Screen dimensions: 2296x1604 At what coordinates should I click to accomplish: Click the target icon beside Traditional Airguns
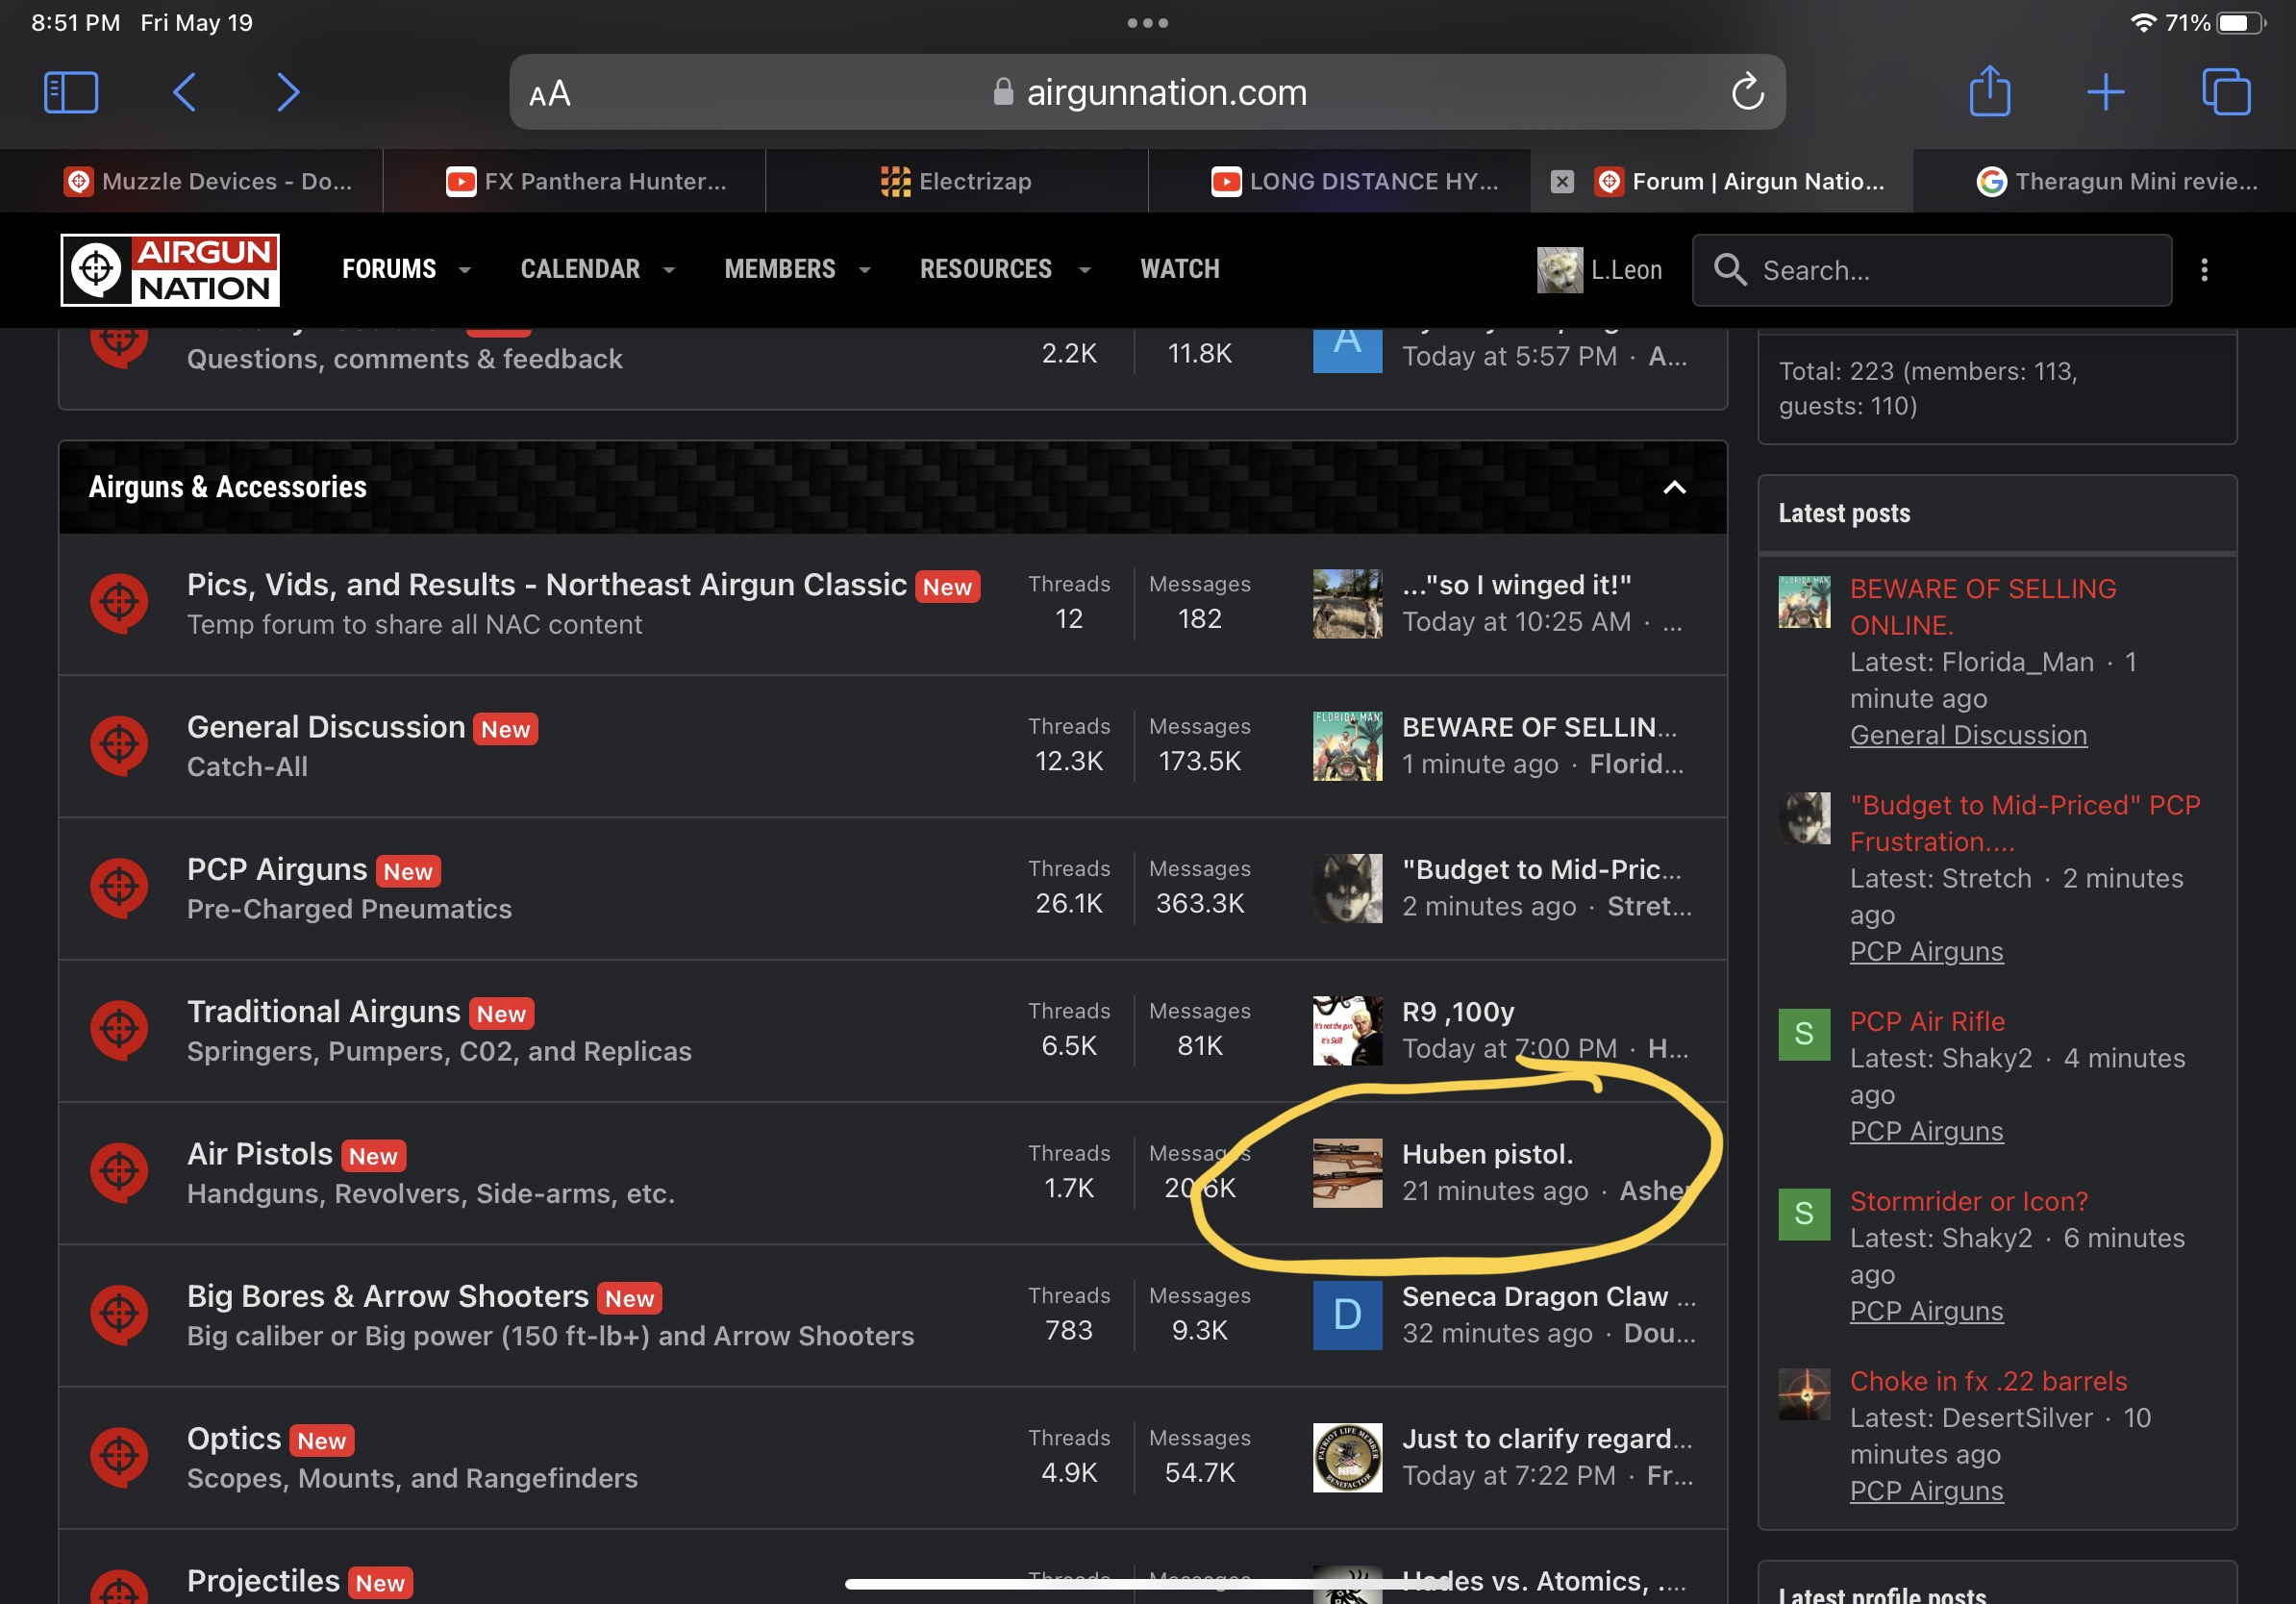coord(119,1030)
